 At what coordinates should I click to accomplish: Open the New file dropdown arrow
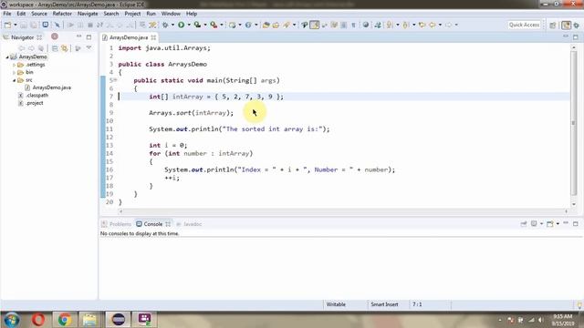tap(16, 25)
